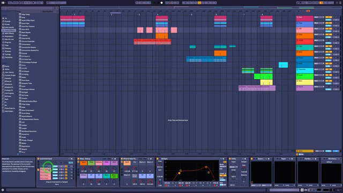This screenshot has width=343, height=193.
Task: Toggle the Tops track activator
Action: coord(329,23)
